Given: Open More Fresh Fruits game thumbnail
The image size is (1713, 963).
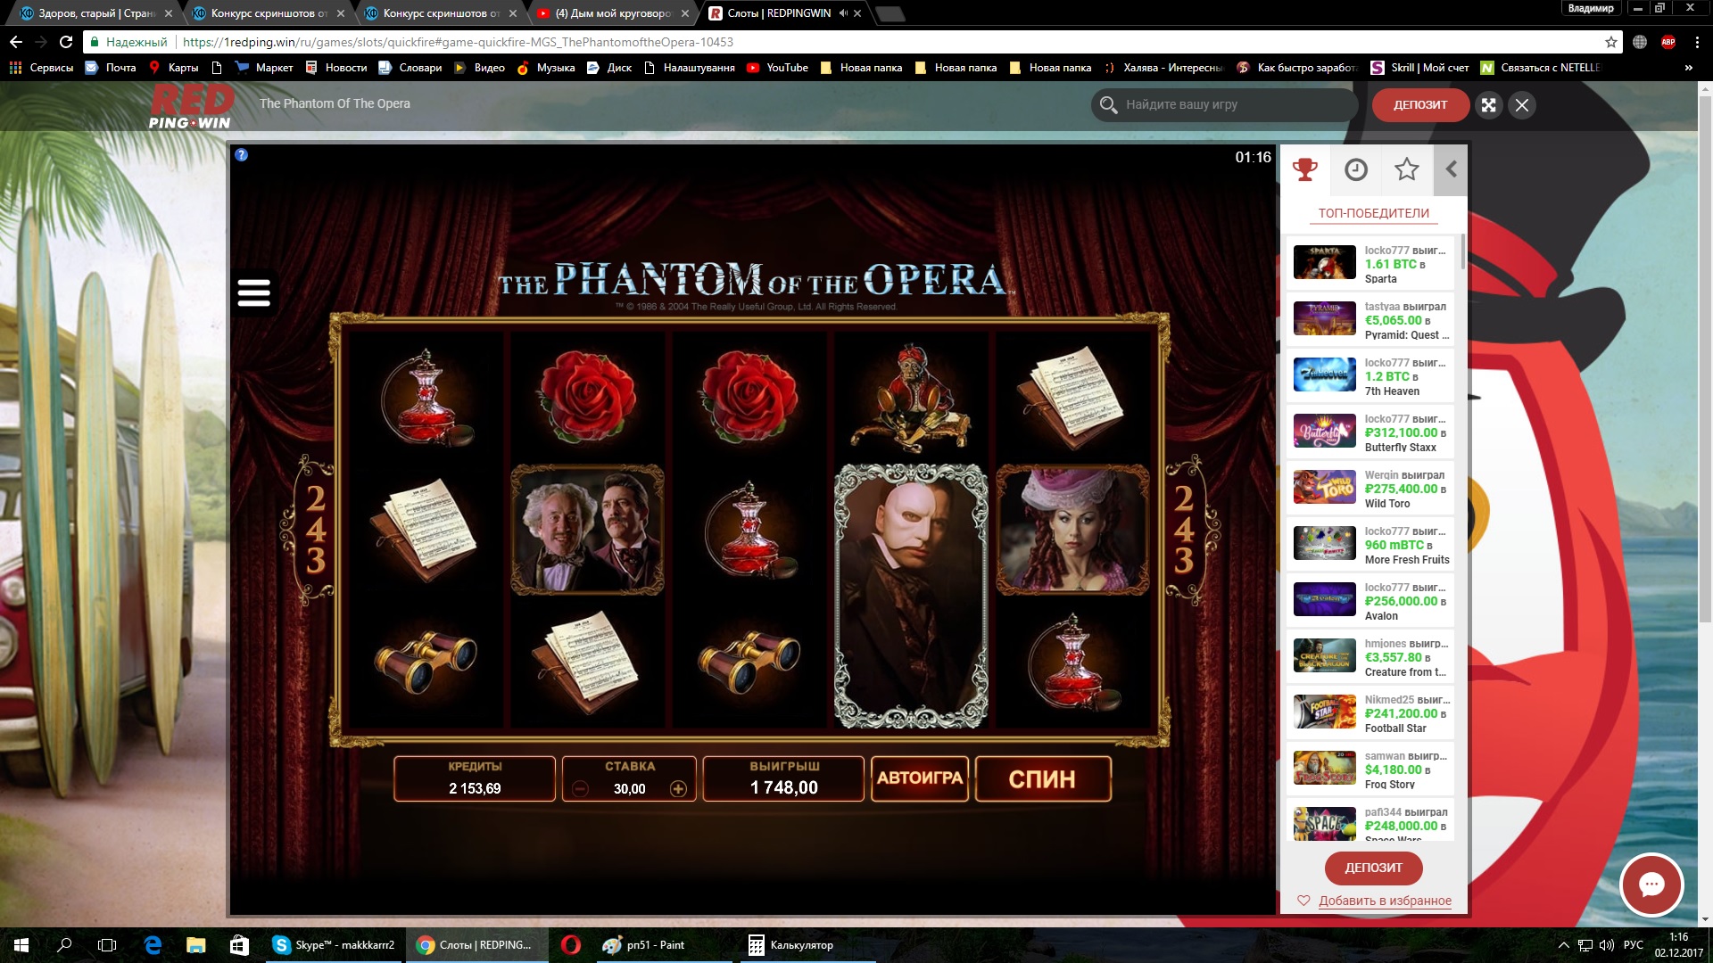Looking at the screenshot, I should click(x=1324, y=544).
